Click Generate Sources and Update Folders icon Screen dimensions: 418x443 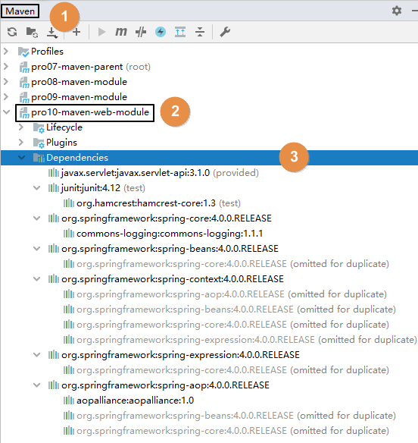pyautogui.click(x=32, y=32)
